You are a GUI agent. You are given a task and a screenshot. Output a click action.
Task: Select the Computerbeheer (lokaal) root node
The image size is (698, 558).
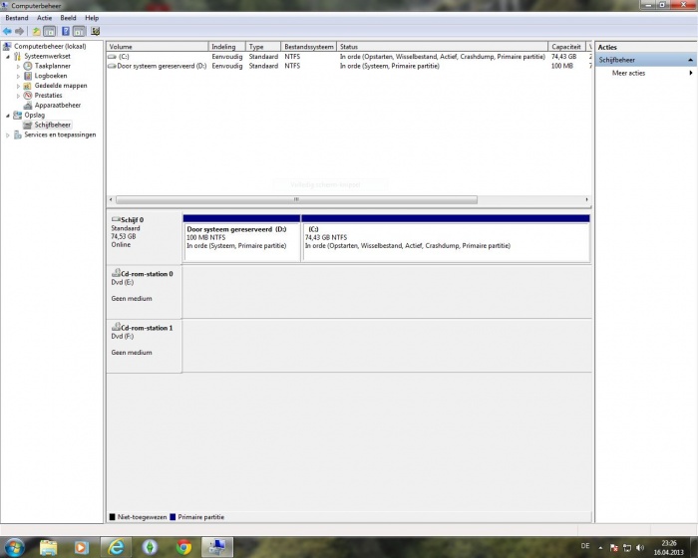50,46
